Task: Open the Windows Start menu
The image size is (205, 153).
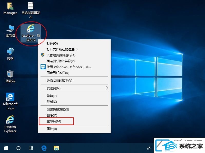Action: (x=6, y=148)
